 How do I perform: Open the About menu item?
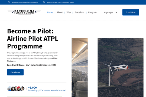[60, 12]
